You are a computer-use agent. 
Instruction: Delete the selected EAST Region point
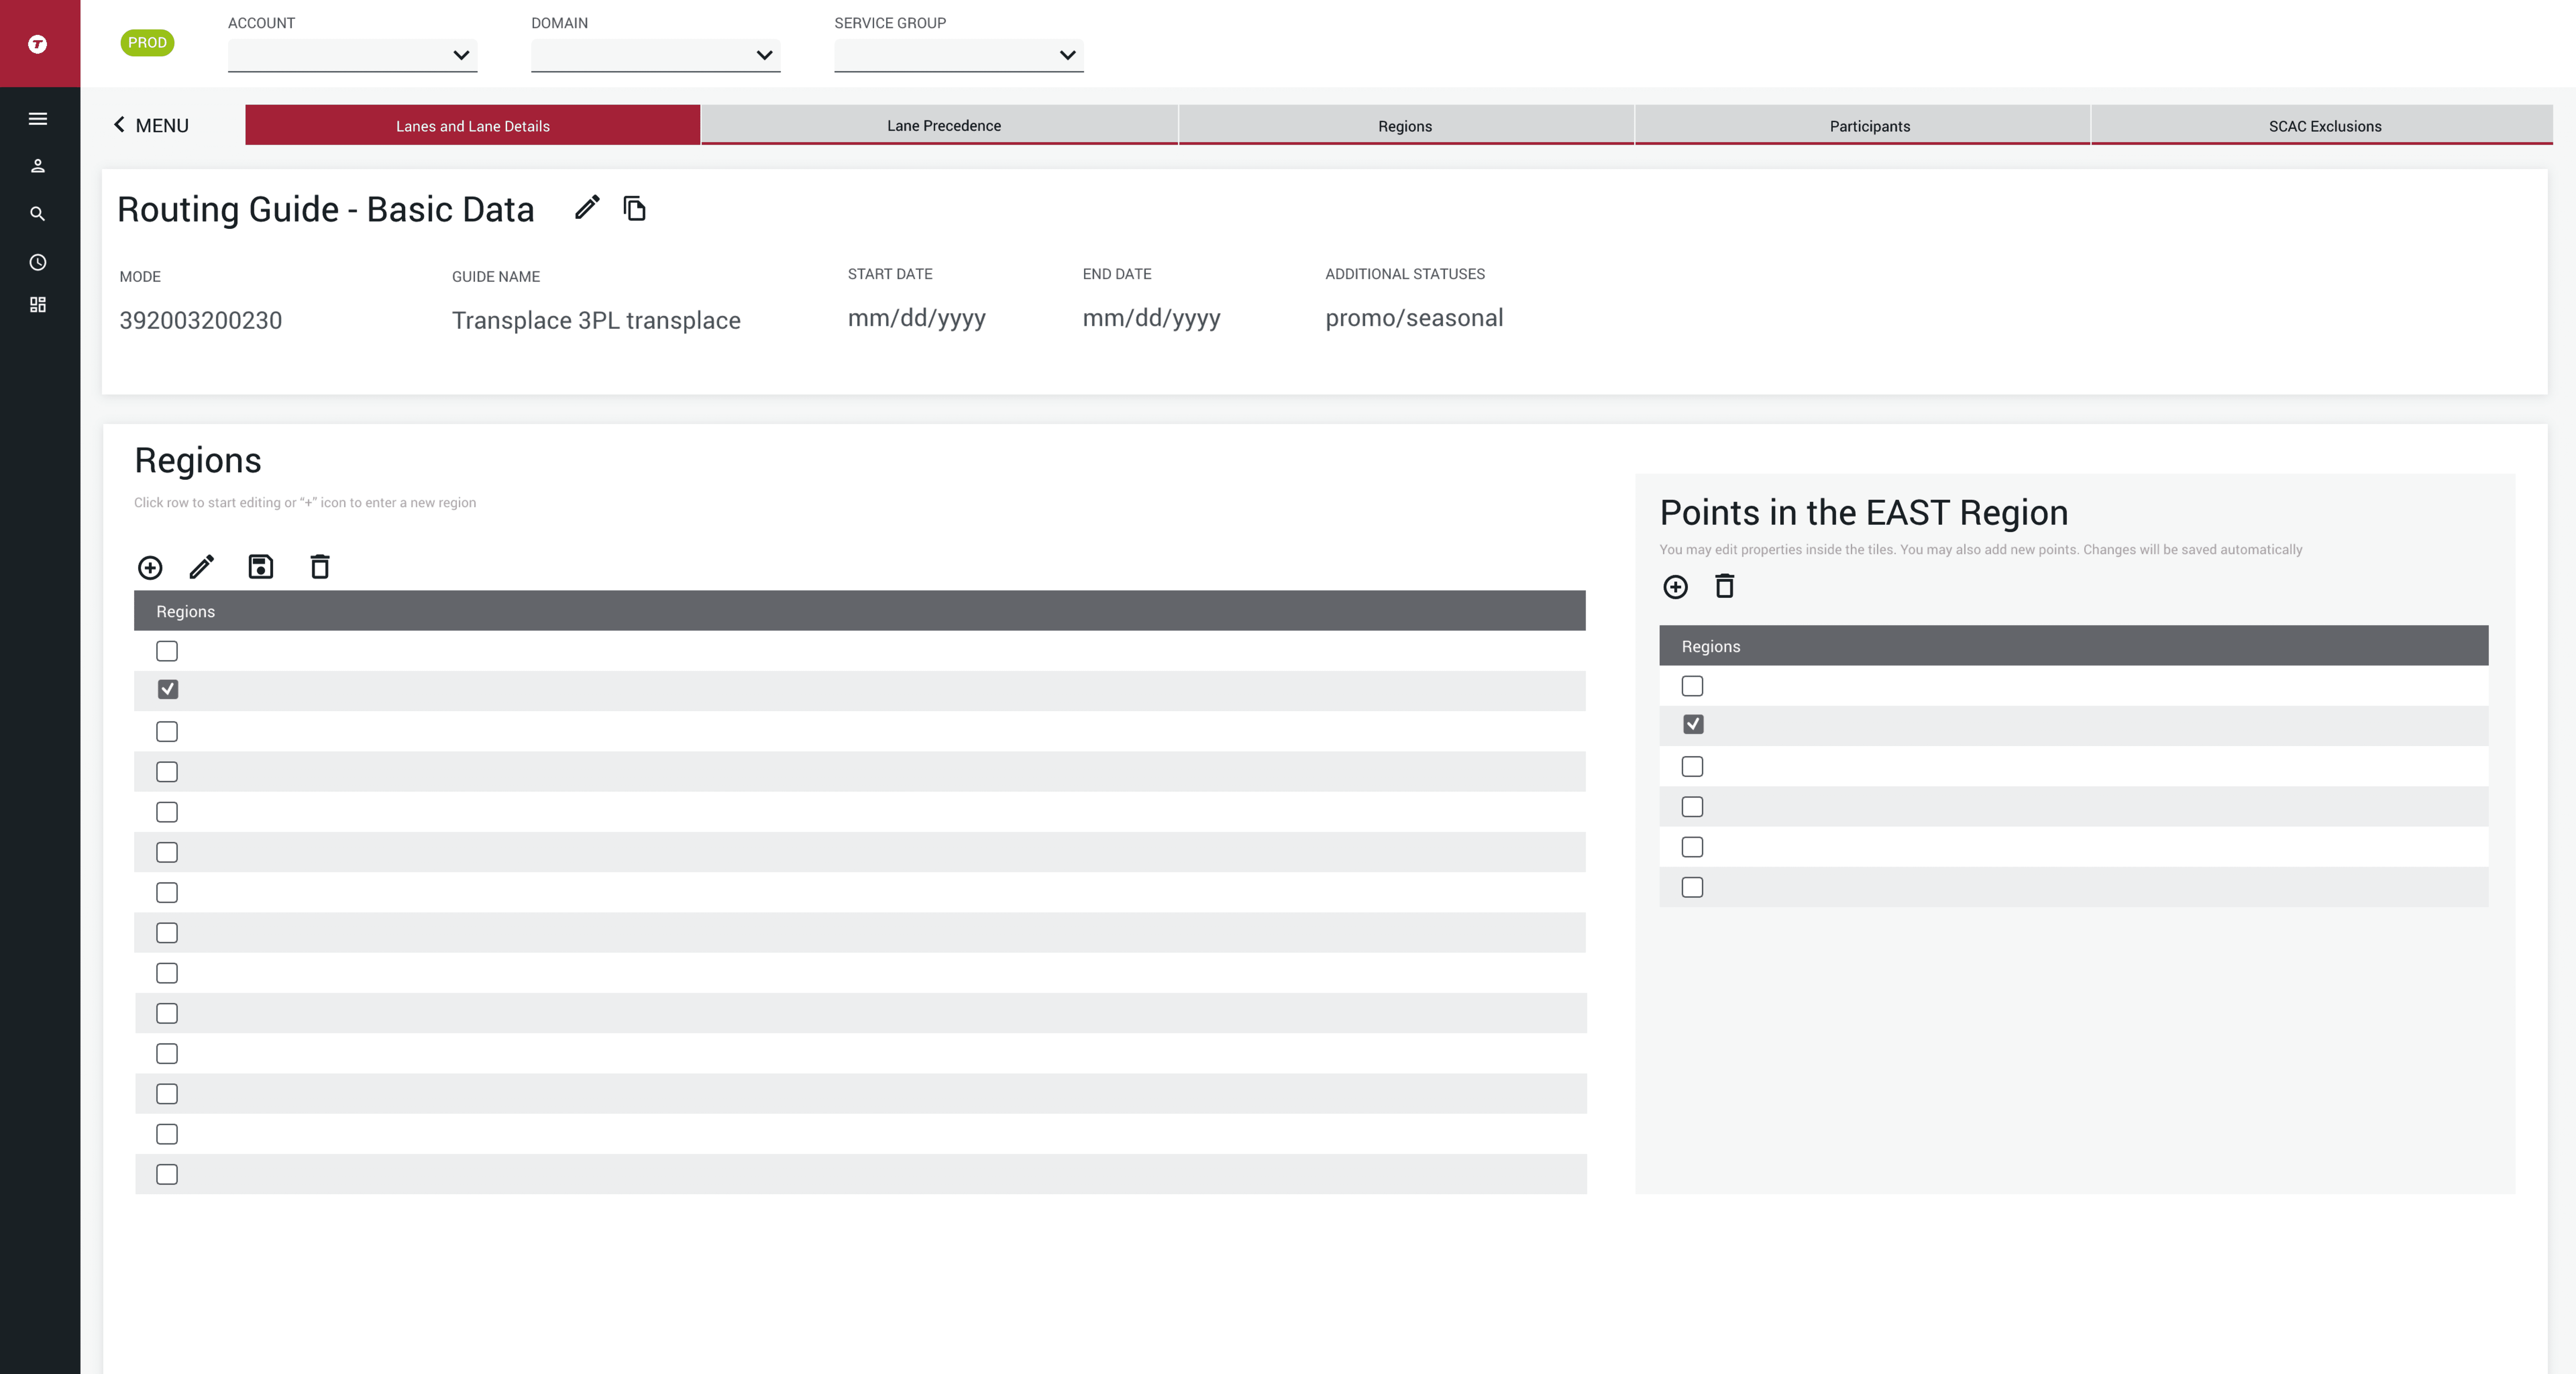click(1725, 586)
